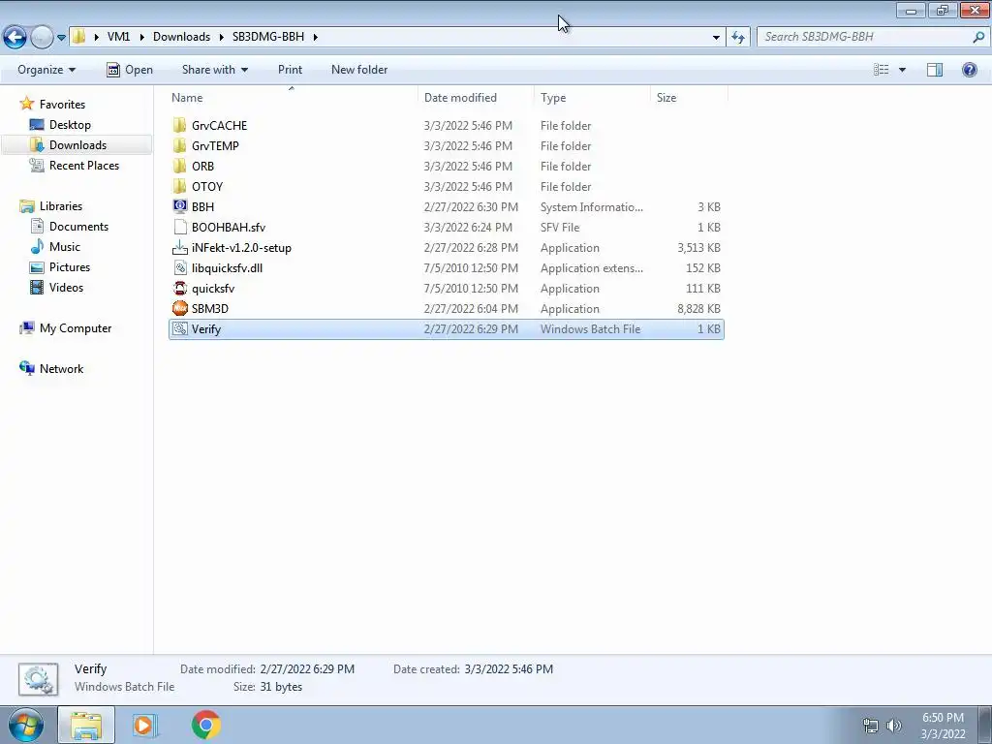Open the Share with menu
This screenshot has height=744, width=992.
pos(214,70)
